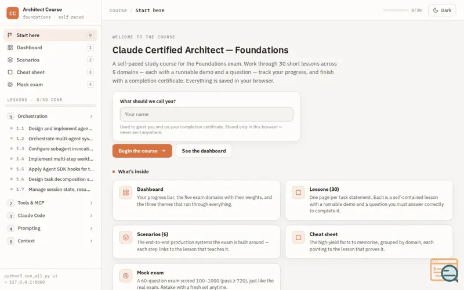Click the number 4 badge next to Mock exam

click(90, 85)
